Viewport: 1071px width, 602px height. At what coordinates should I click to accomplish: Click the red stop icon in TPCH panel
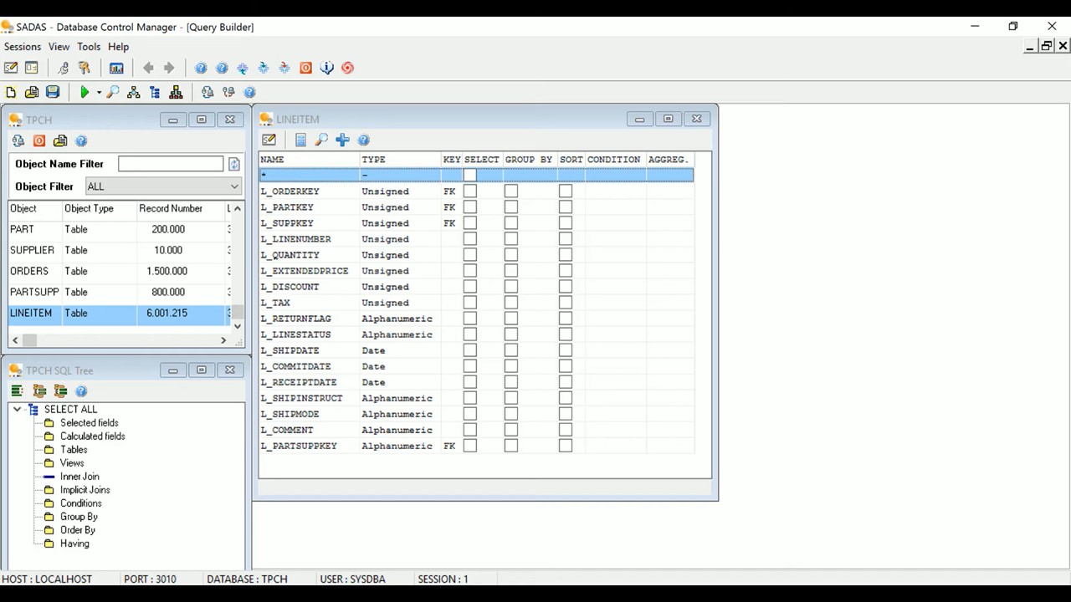tap(38, 140)
